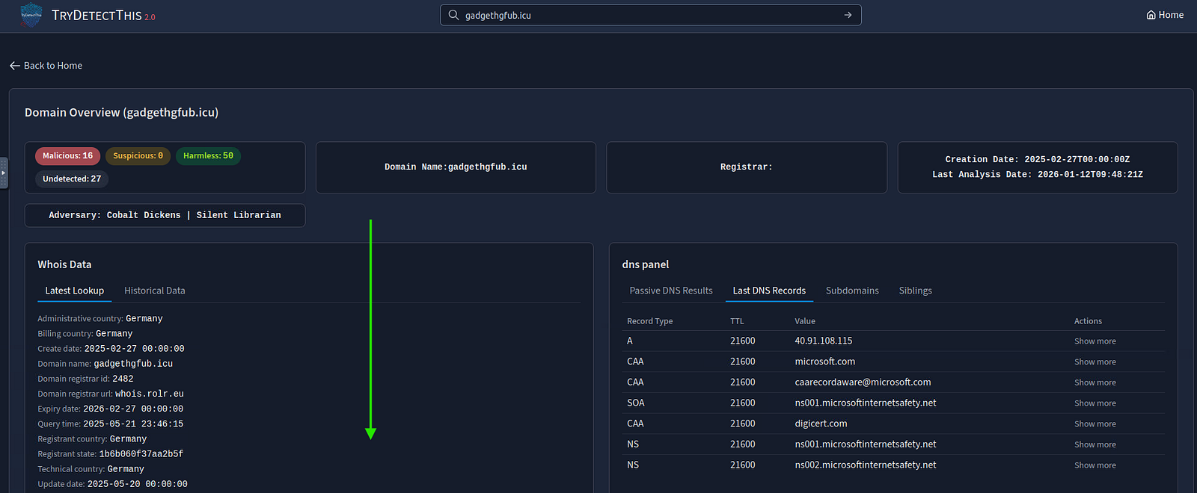Click the Record Type column header
Viewport: 1197px width, 493px height.
coord(649,321)
